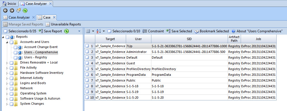Screen dimensions: 287x111
Task: Open Account Change Event report
Action: [41, 47]
